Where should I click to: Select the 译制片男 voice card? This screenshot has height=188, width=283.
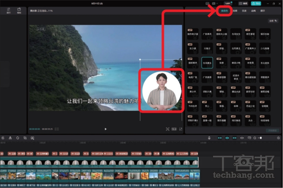(207, 92)
